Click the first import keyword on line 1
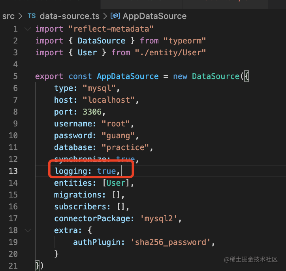The image size is (286, 271). [x=49, y=29]
